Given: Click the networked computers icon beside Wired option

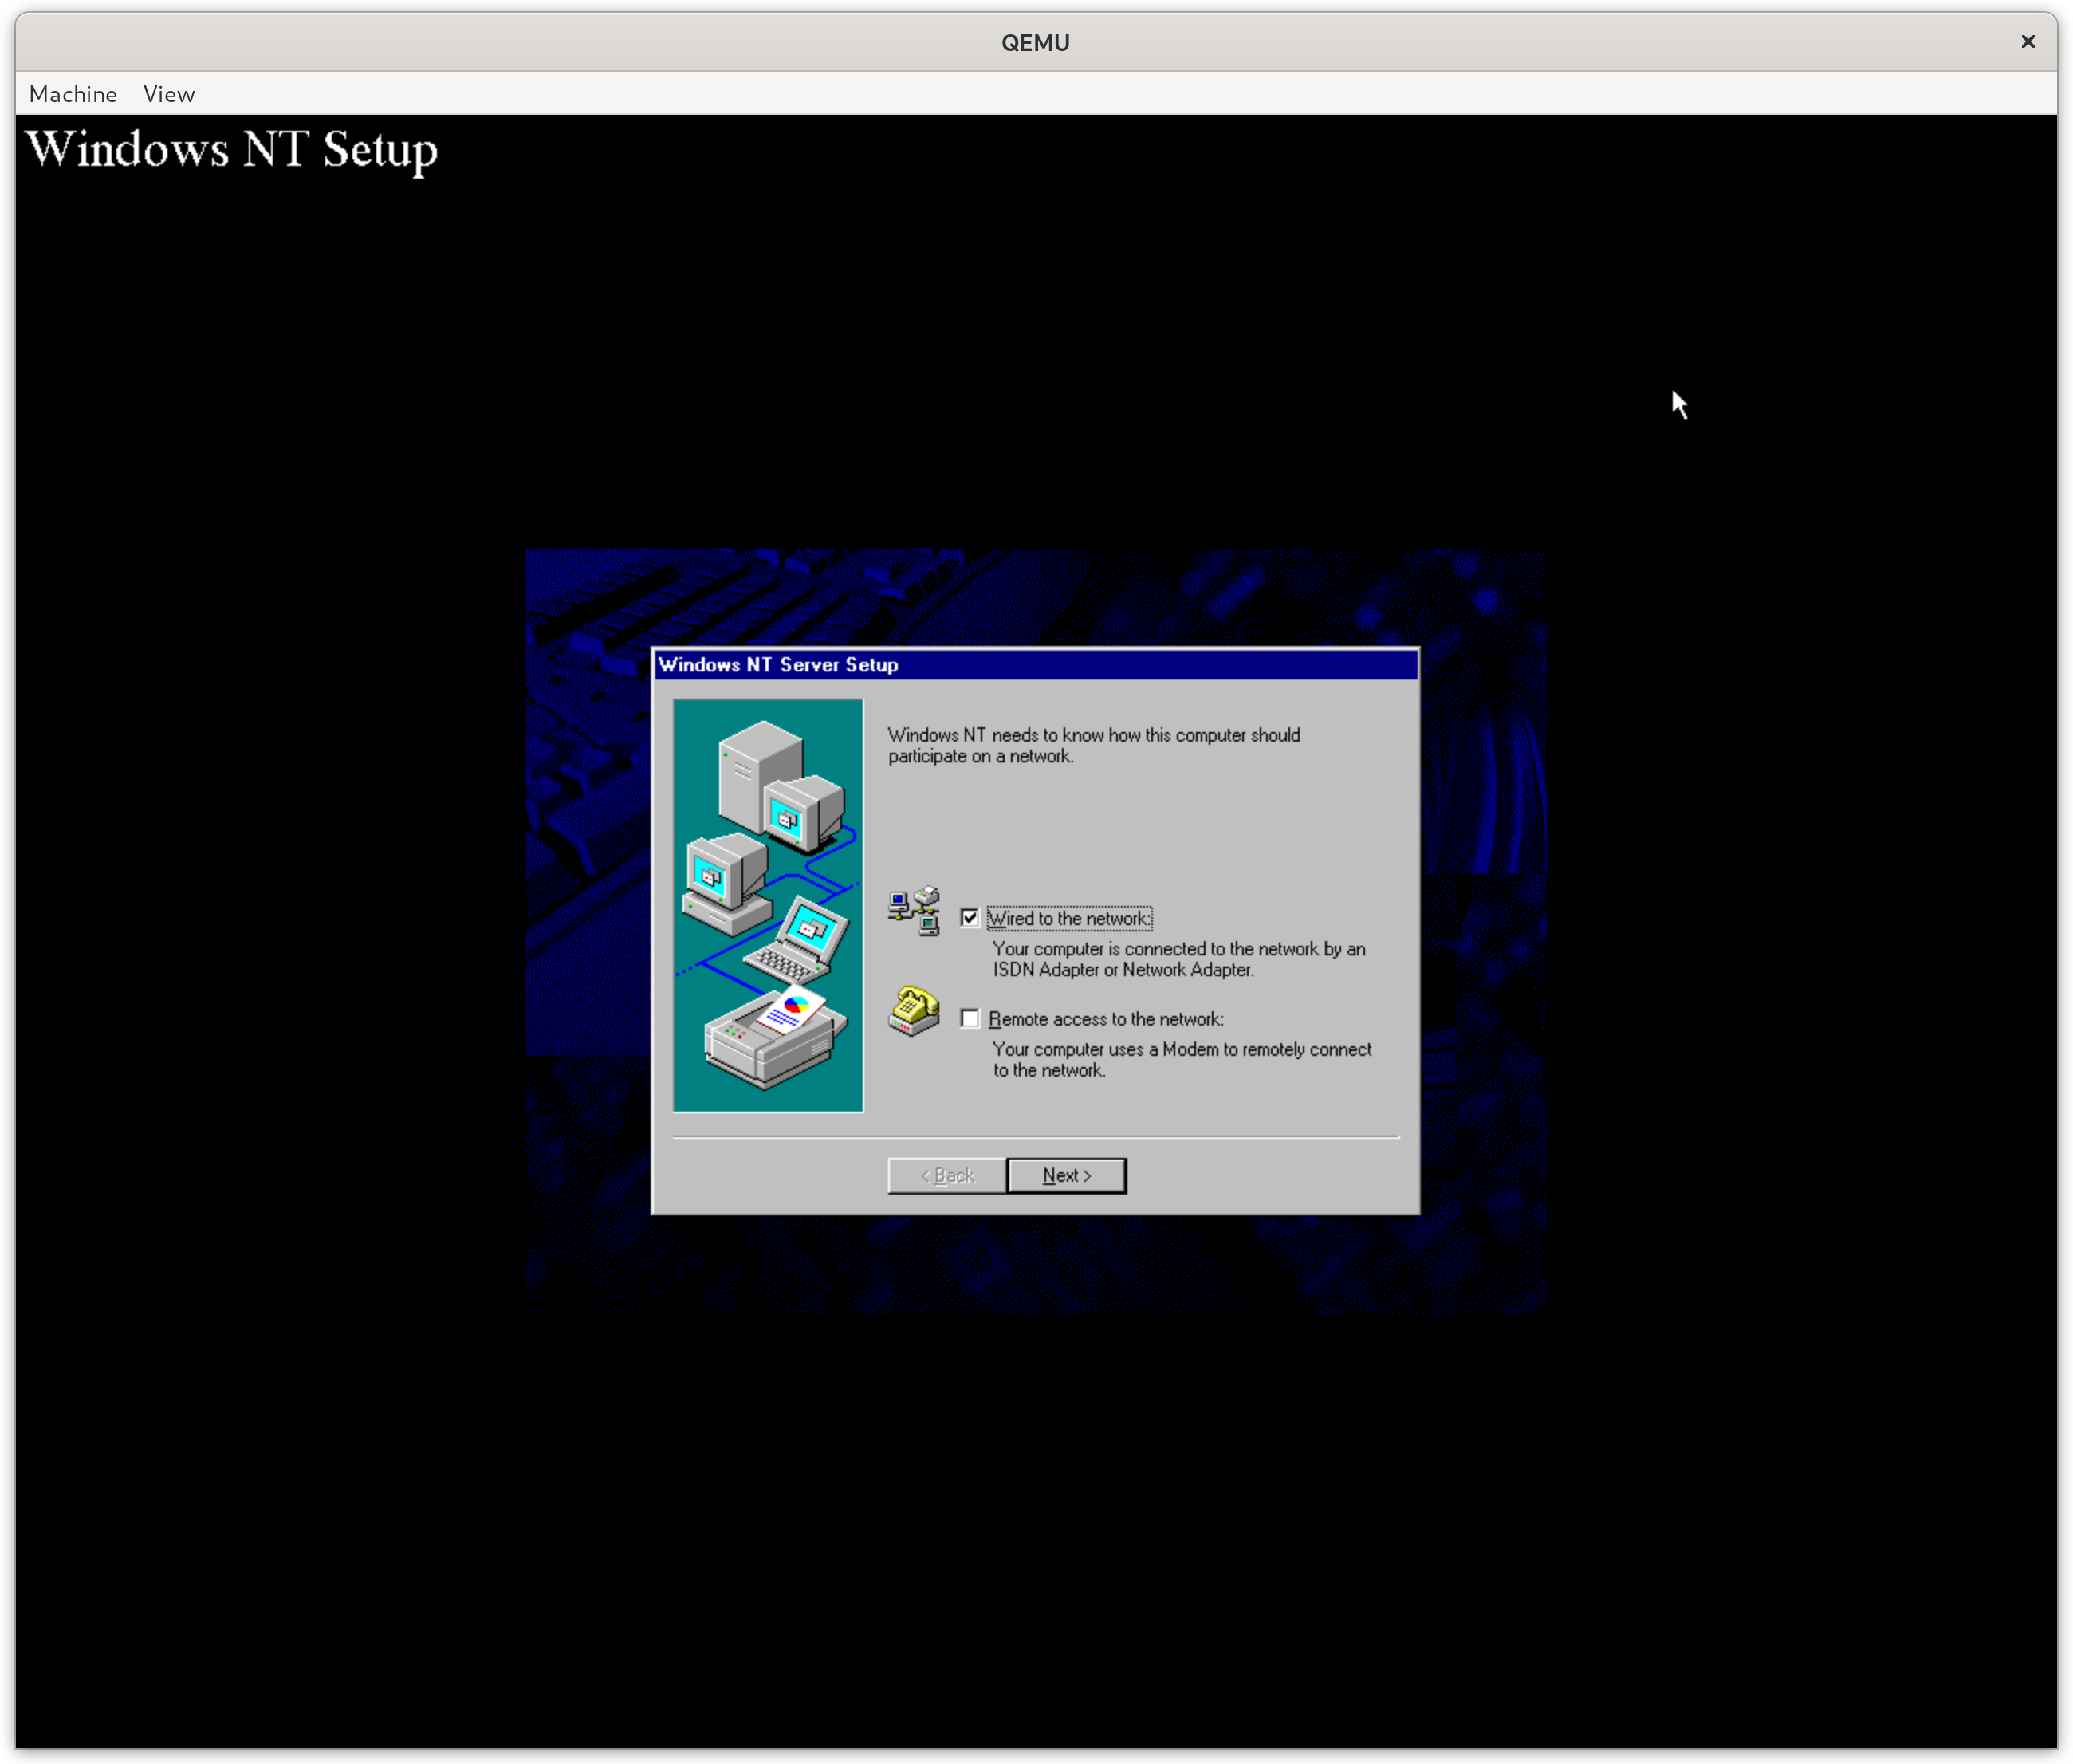Looking at the screenshot, I should 915,911.
